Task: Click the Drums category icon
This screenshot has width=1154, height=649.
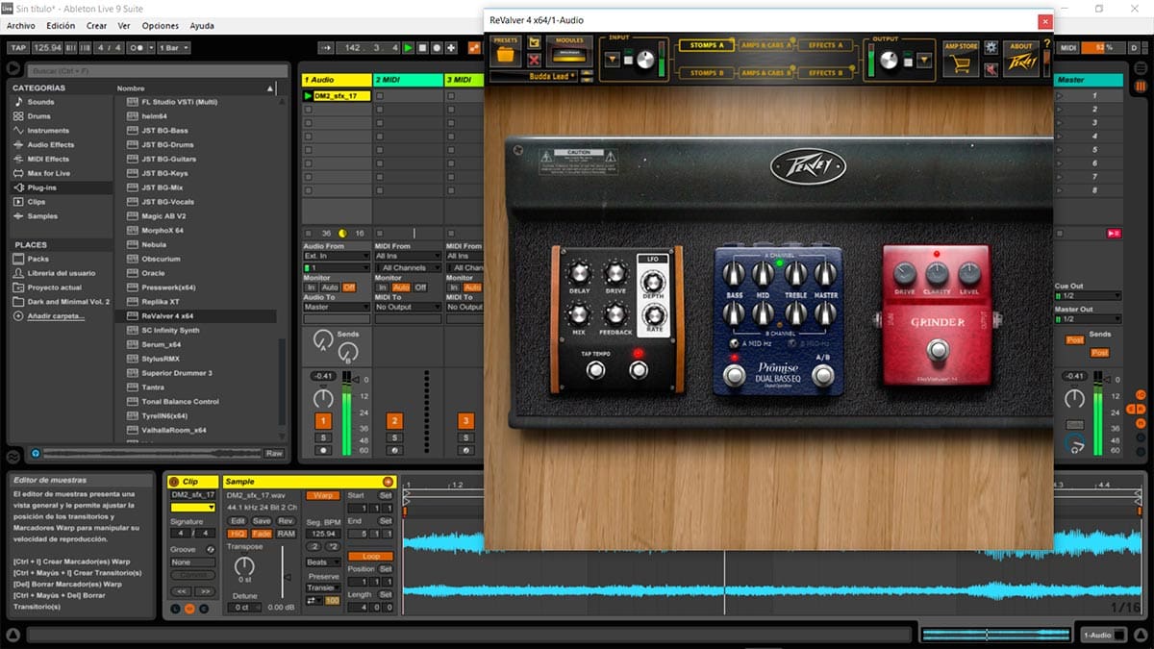Action: click(x=17, y=116)
